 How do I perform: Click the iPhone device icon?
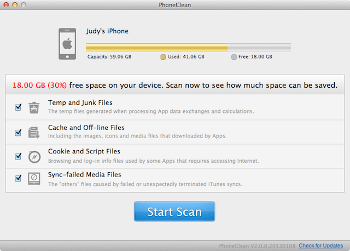(67, 44)
